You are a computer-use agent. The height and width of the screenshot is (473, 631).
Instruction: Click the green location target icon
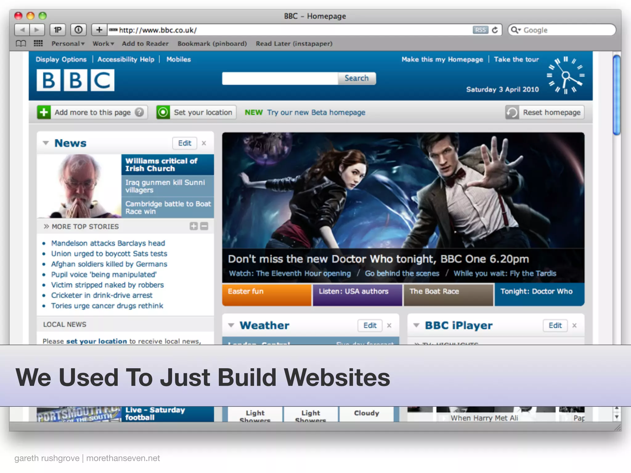coord(163,112)
